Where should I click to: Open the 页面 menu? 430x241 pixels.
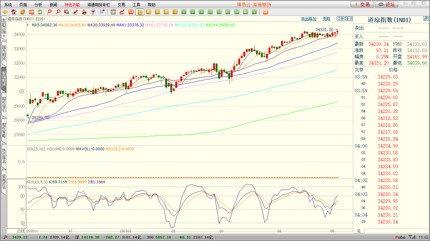coord(23,5)
